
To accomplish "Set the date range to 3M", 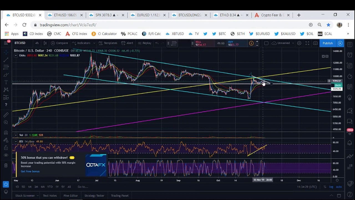I will (36, 187).
